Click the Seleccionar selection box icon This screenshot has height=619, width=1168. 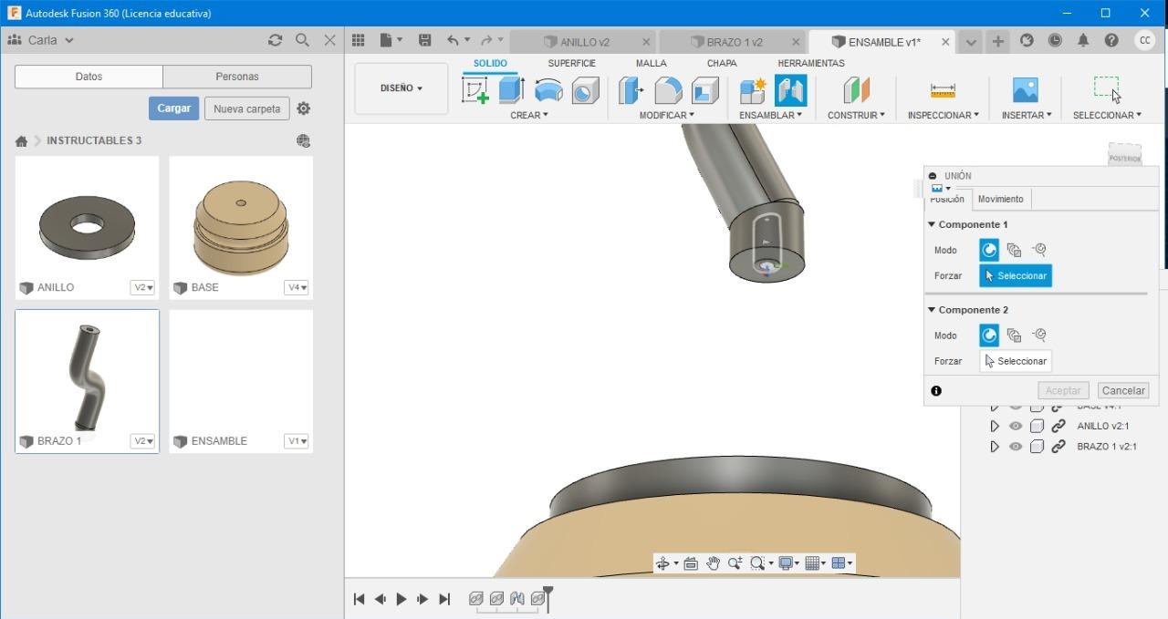[1106, 88]
